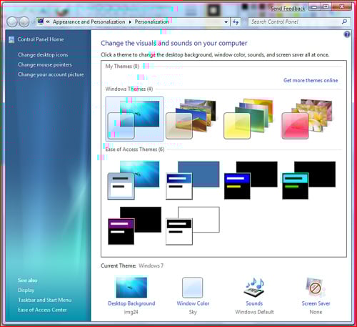The width and height of the screenshot is (357, 327).
Task: Open the address bar history dropdown arrow
Action: [226, 22]
